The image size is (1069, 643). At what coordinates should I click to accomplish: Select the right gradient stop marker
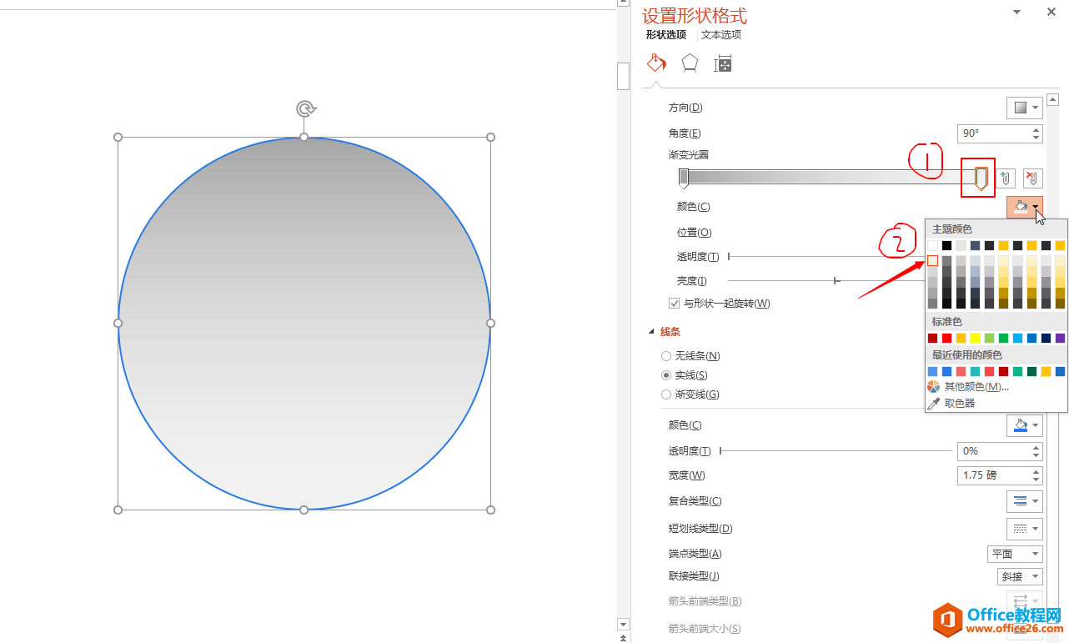(x=981, y=178)
